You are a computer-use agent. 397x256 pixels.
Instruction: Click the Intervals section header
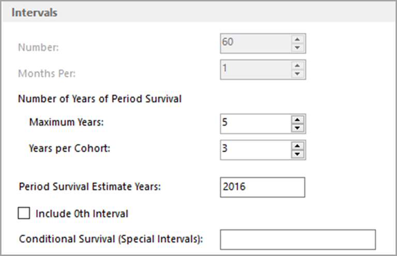pos(35,12)
